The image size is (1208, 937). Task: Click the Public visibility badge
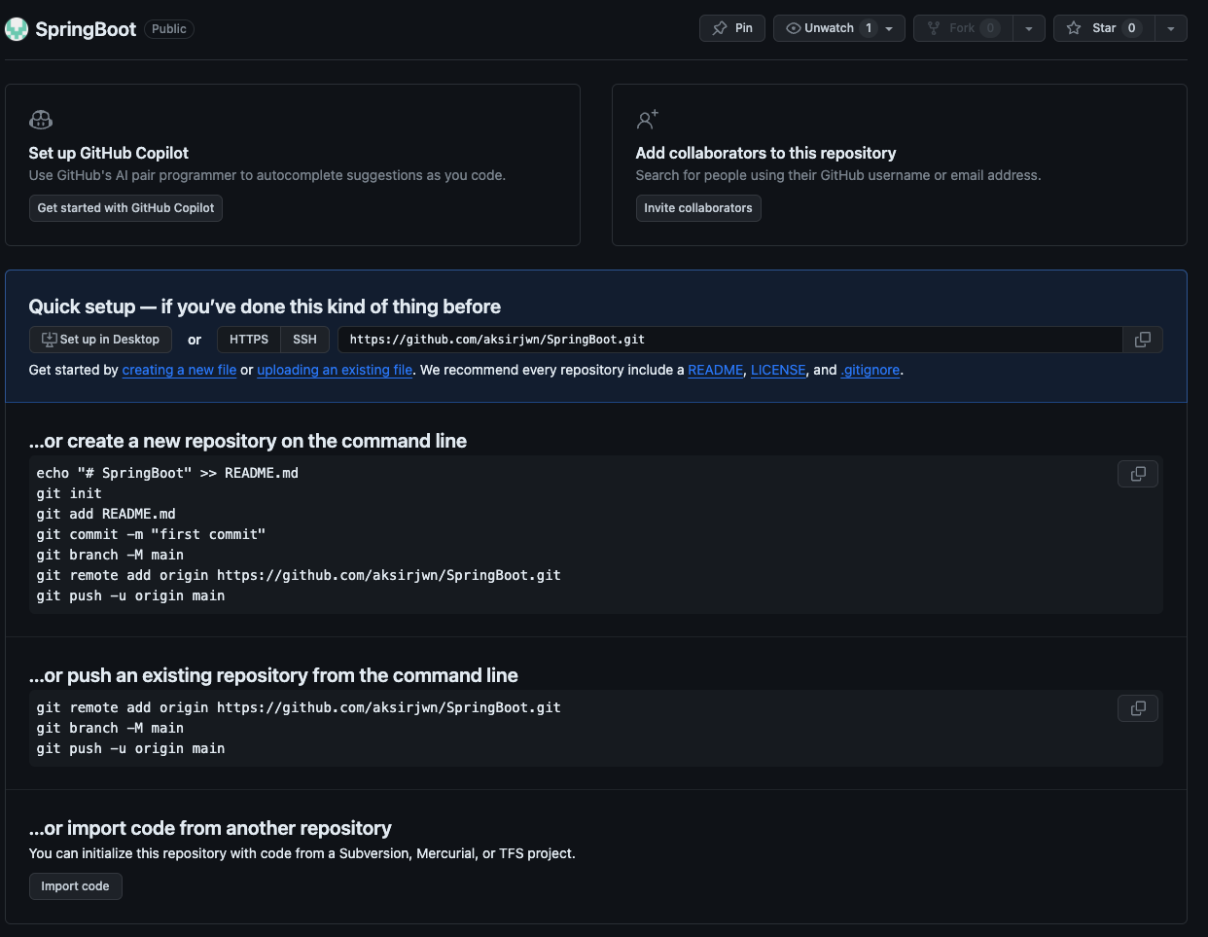169,29
